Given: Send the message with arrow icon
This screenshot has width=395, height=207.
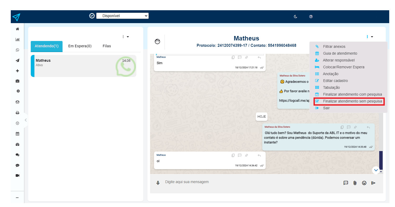Looking at the screenshot, I should click(373, 183).
